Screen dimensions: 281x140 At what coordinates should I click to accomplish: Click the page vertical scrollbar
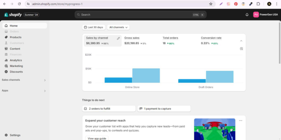coord(280,43)
